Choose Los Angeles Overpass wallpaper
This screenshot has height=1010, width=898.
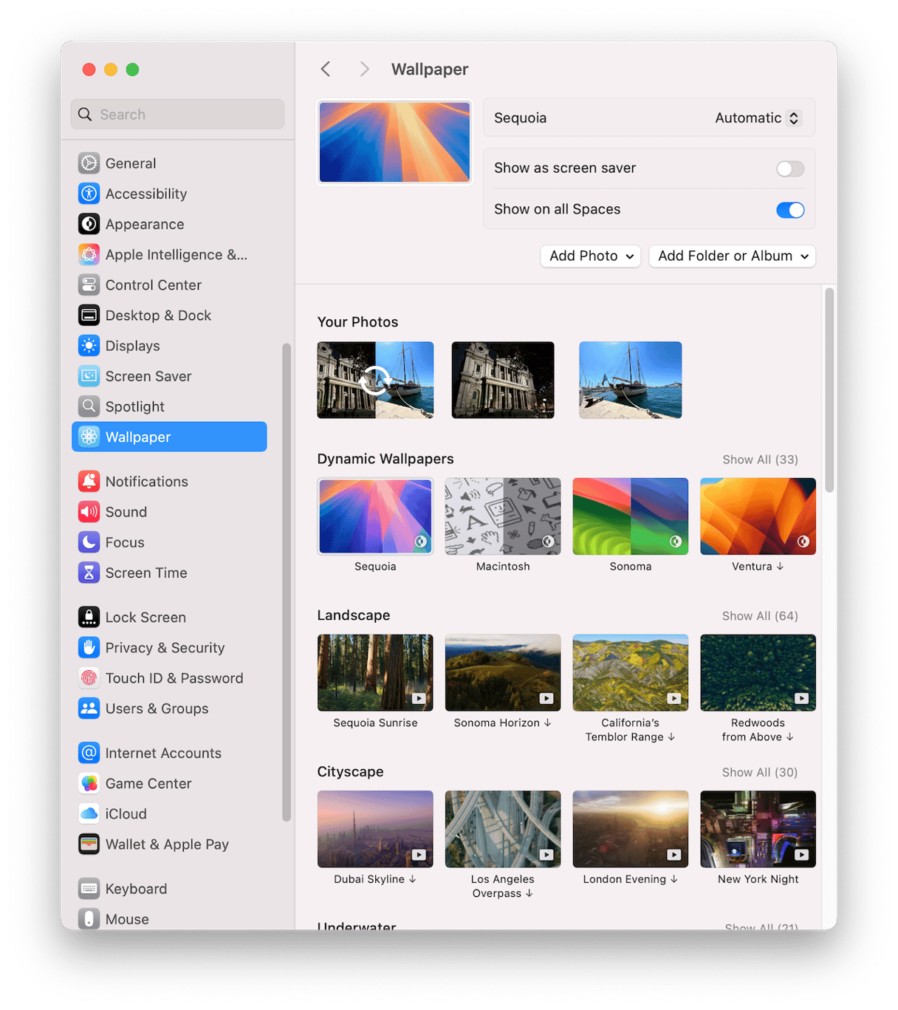[x=503, y=829]
